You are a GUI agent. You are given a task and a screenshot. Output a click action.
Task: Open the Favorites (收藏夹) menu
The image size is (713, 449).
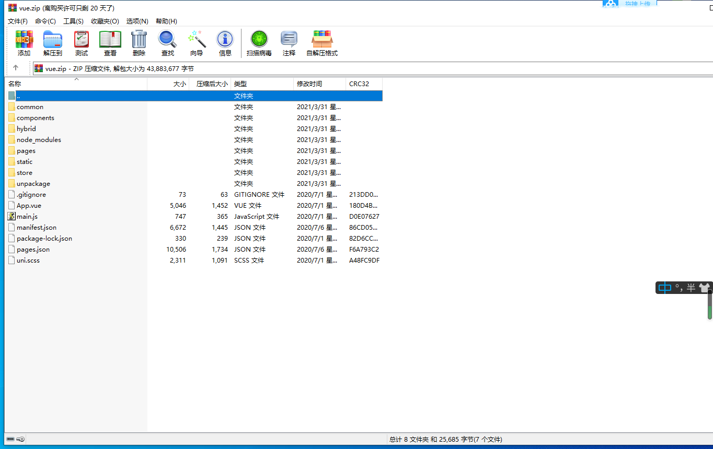click(105, 21)
